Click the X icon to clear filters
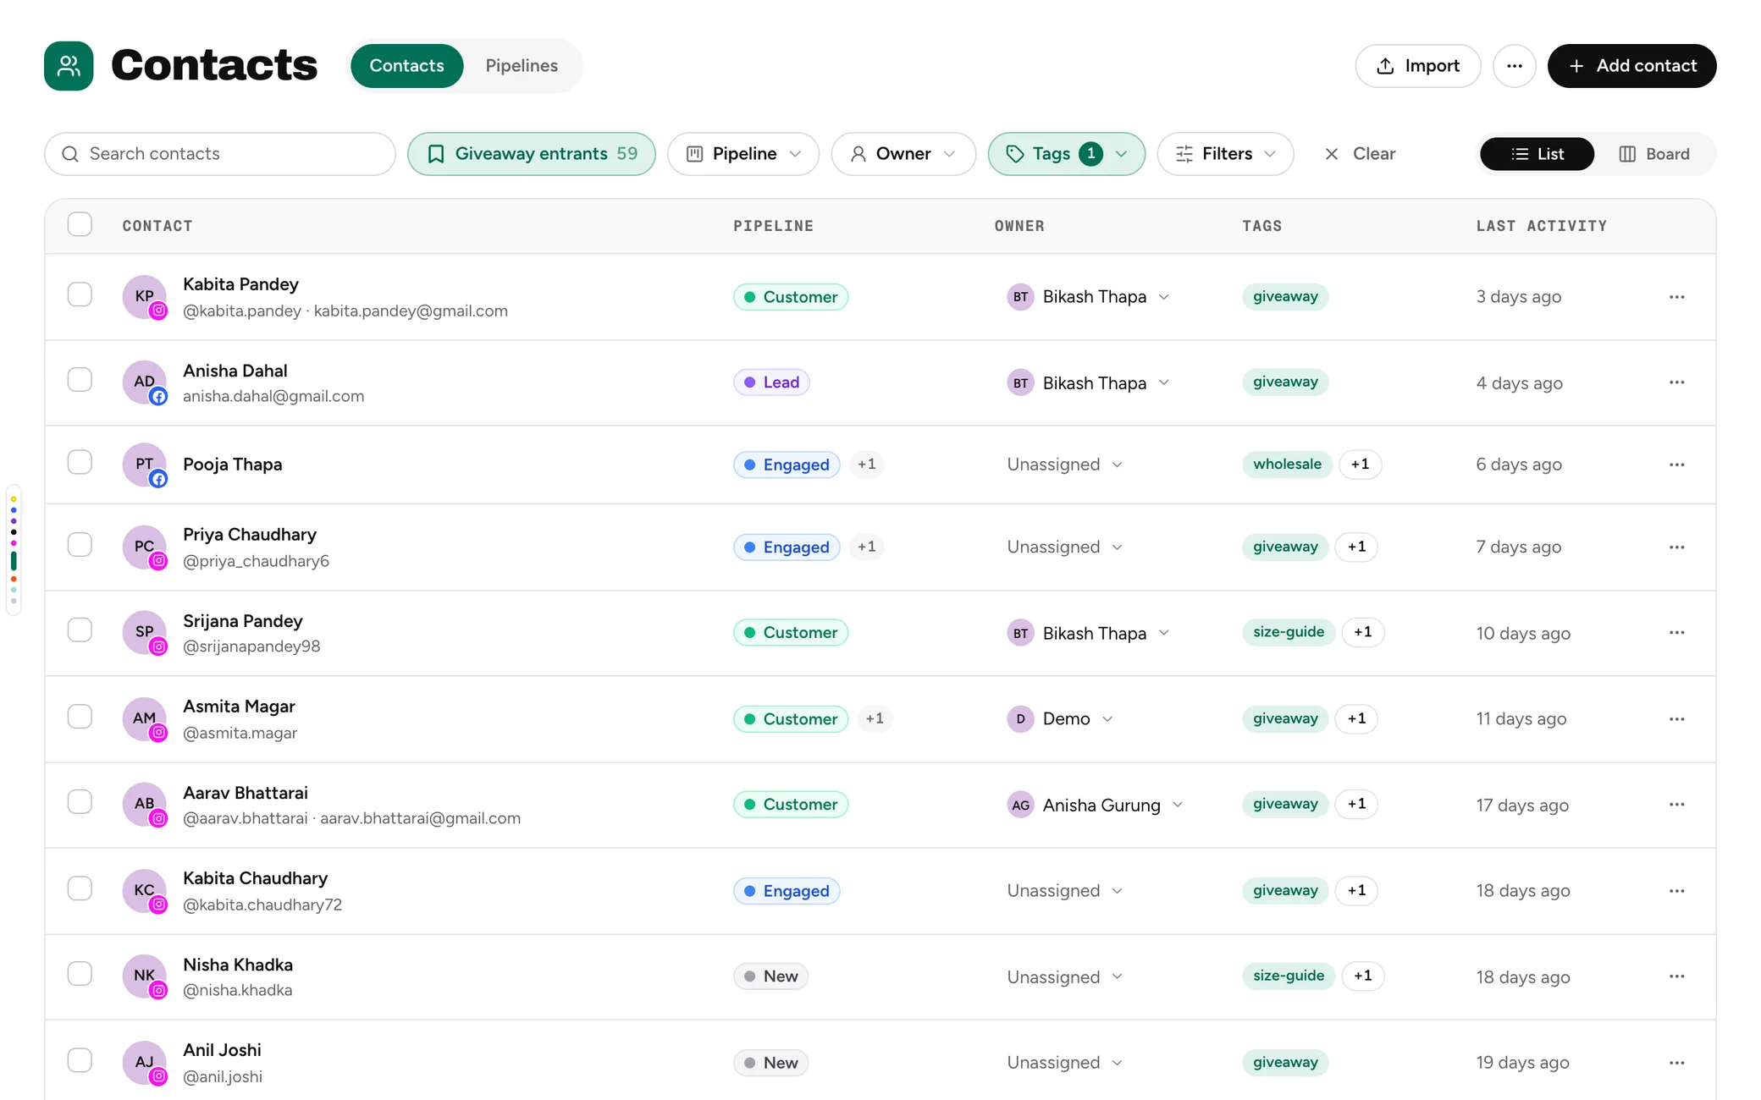 (1332, 154)
